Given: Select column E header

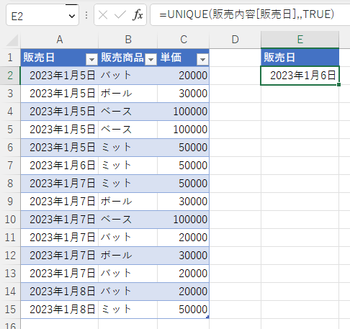Looking at the screenshot, I should 300,40.
